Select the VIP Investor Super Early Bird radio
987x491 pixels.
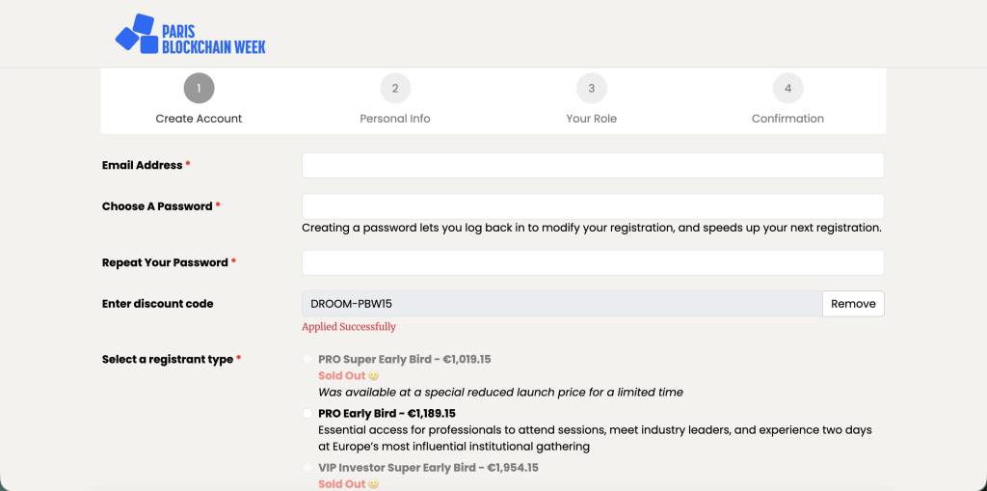point(308,468)
